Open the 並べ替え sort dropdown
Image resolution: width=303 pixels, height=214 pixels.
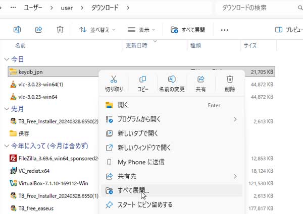(97, 30)
